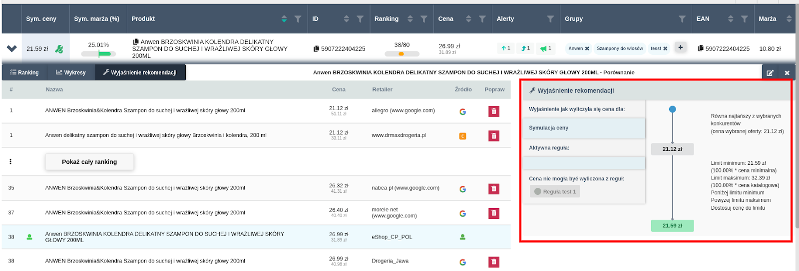Screen dimensions: 799x271
Task: Open filter for the Produkt column
Action: pos(298,19)
